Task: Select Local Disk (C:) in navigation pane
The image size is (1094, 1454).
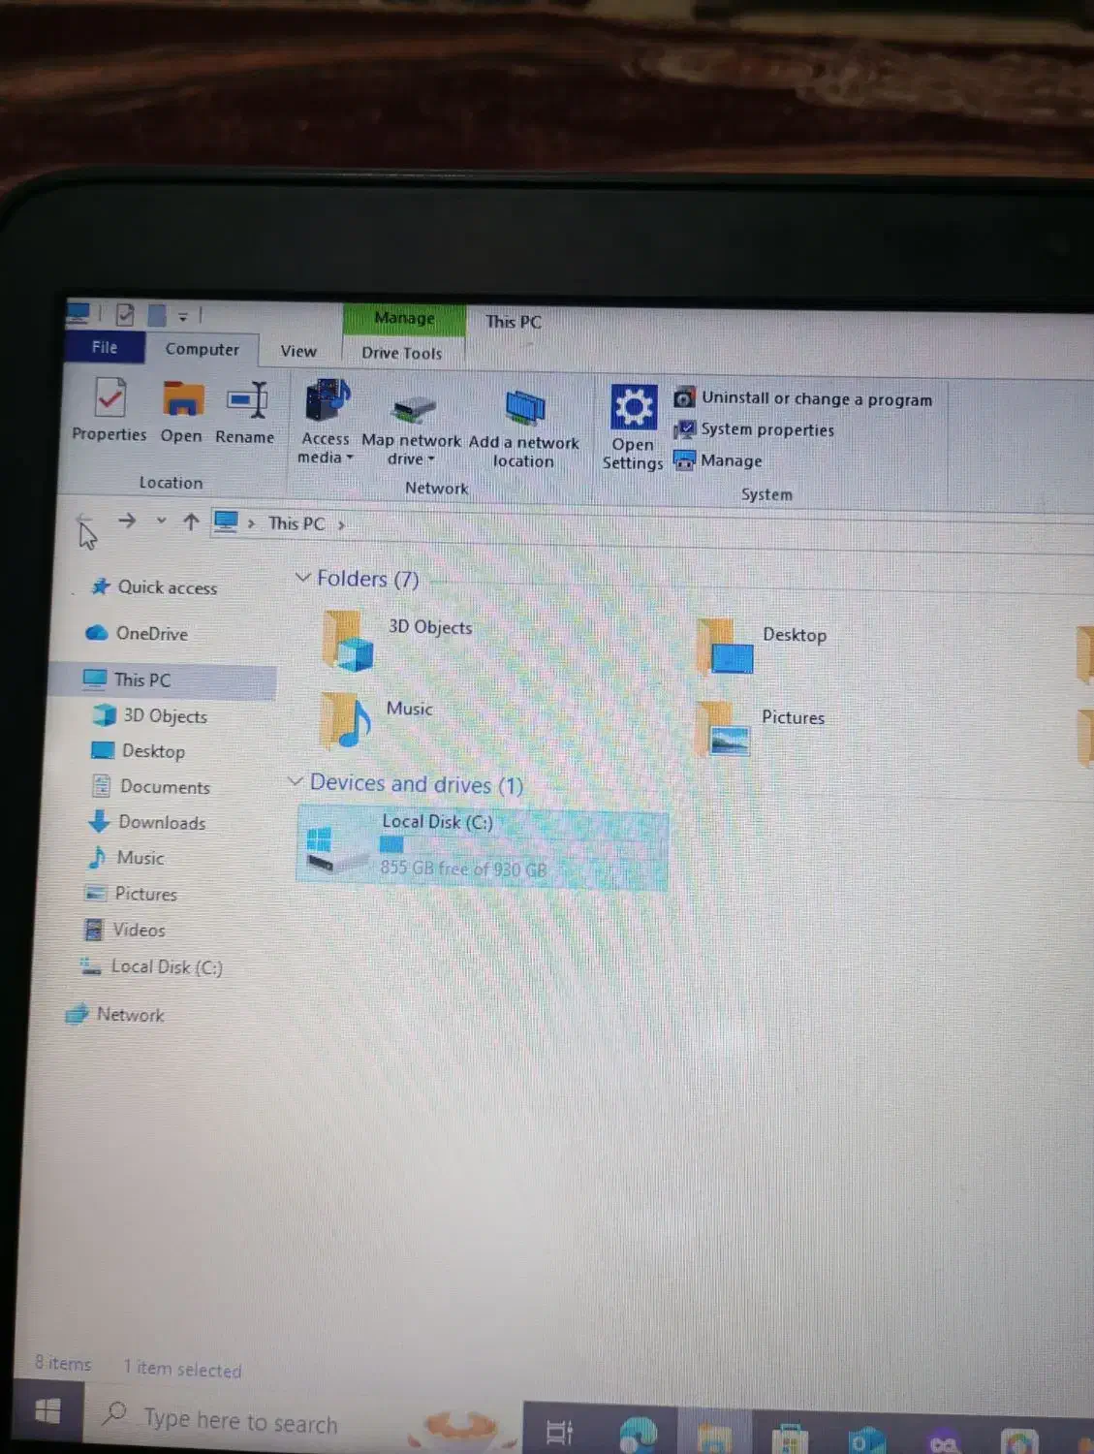Action: click(152, 966)
